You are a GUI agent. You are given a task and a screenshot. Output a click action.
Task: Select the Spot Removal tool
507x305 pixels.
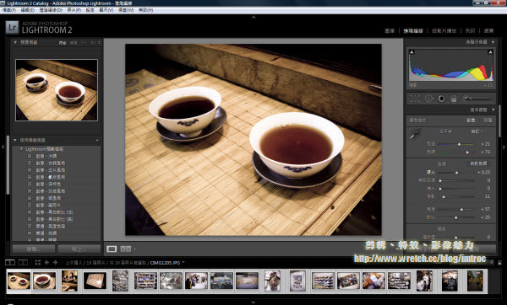428,99
